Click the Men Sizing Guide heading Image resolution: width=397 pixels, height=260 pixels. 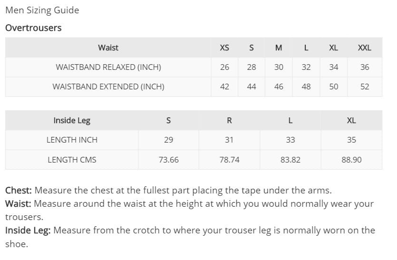point(42,10)
